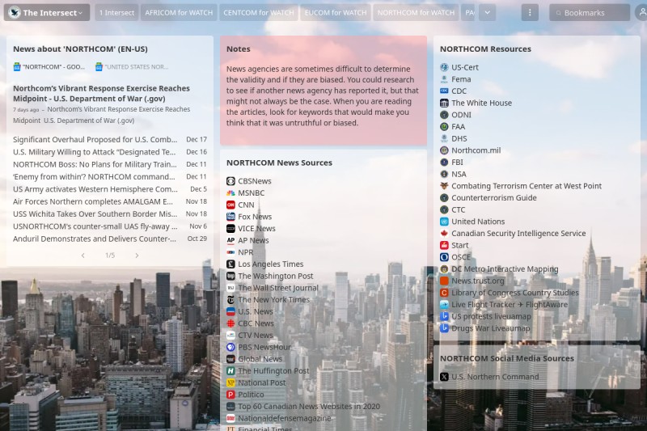Click the NPR icon

(230, 252)
